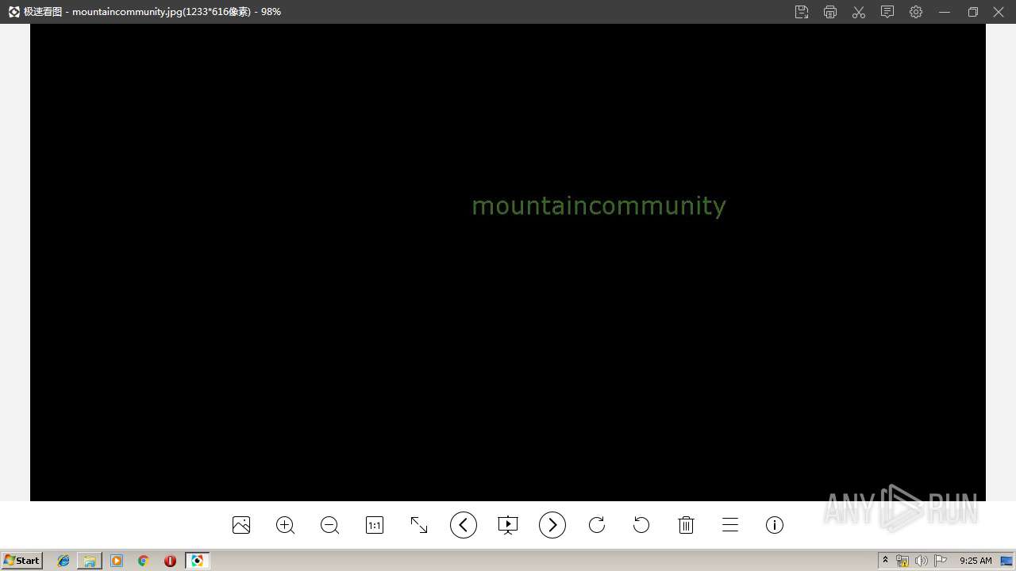1016x571 pixels.
Task: Rotate image counter-clockwise
Action: pyautogui.click(x=641, y=525)
